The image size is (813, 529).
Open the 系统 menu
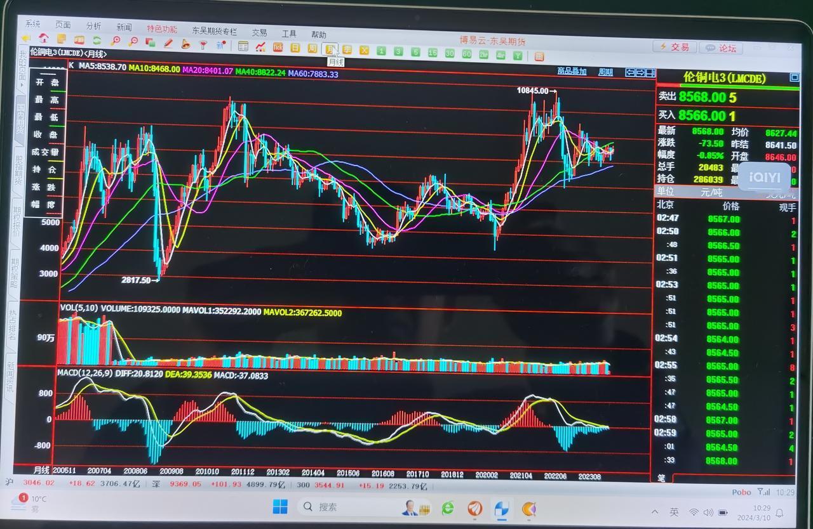tap(32, 24)
